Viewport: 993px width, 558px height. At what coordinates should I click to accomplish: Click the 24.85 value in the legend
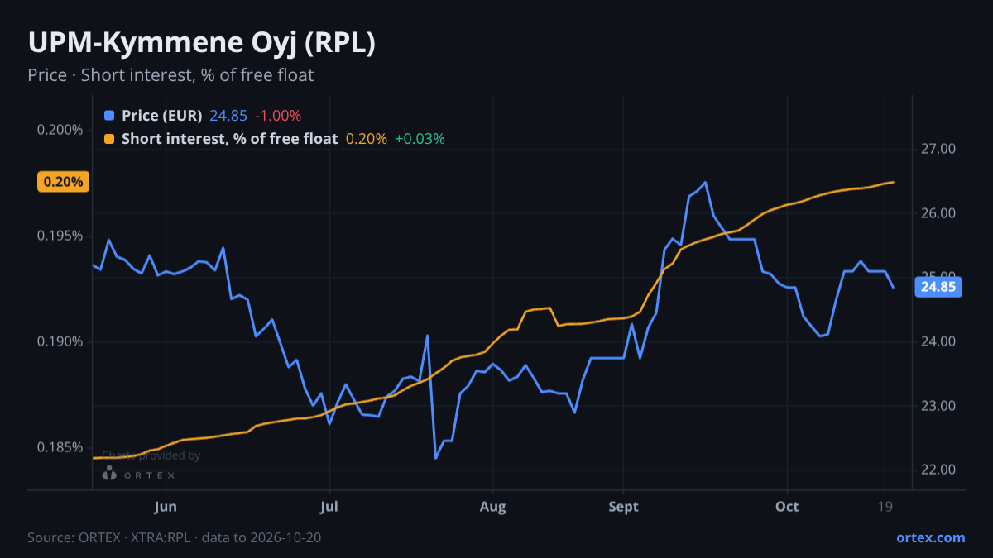click(228, 116)
